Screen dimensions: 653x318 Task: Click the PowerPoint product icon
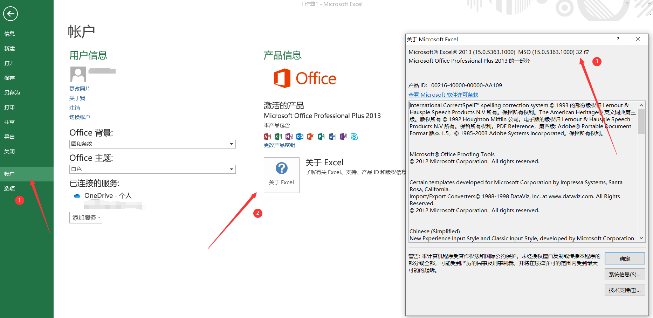[x=311, y=137]
